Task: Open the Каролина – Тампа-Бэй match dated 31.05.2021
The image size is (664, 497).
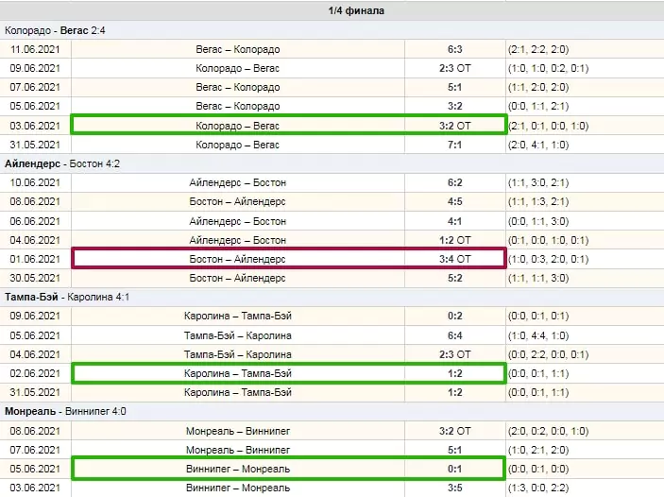Action: click(238, 392)
